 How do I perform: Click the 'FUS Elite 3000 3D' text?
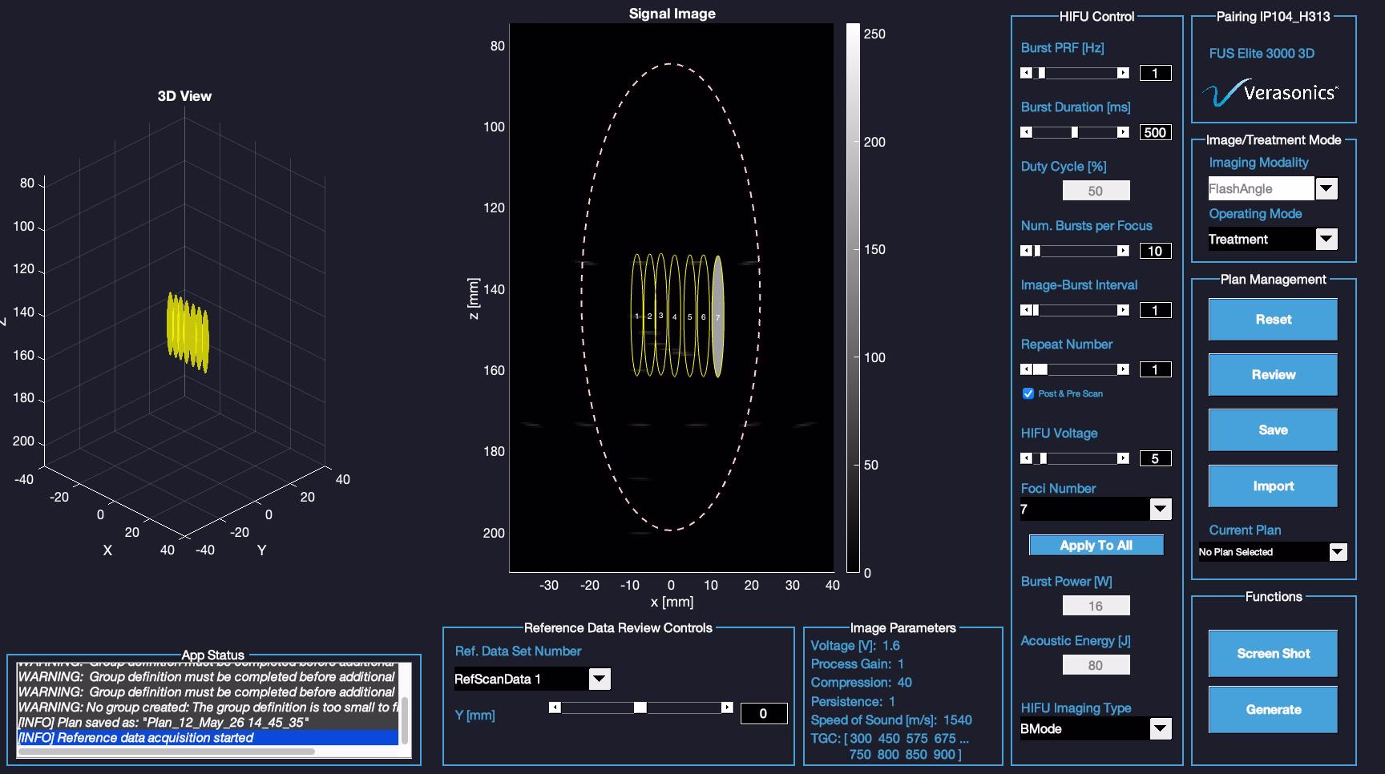1262,54
